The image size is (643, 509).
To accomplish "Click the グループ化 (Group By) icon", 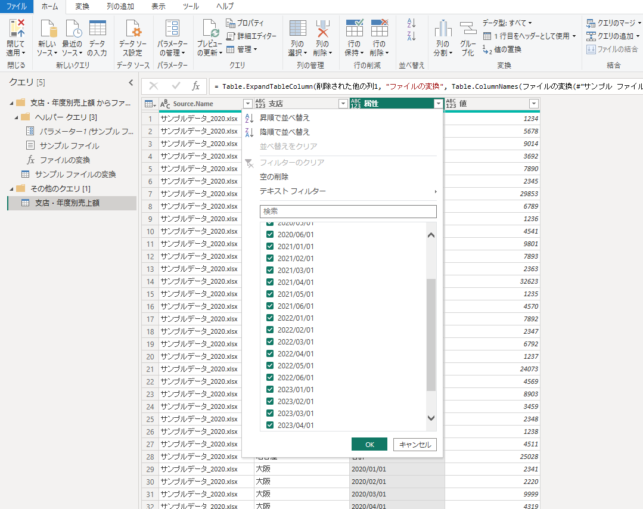I will 468,28.
